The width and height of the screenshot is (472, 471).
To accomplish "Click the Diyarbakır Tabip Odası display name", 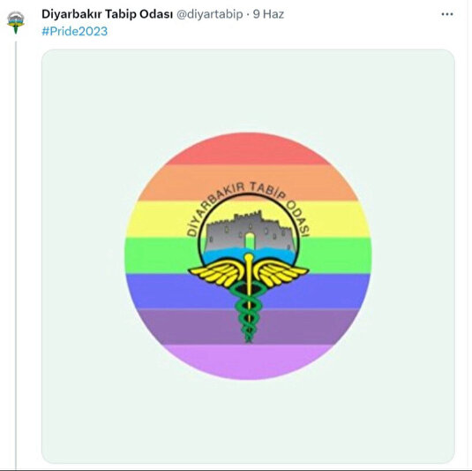I will pyautogui.click(x=107, y=14).
